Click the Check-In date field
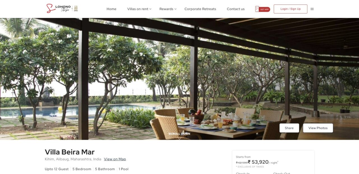This screenshot has width=359, height=174. [x=243, y=173]
